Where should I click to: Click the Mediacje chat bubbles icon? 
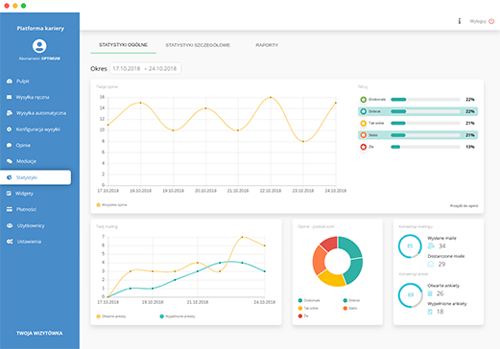10,161
